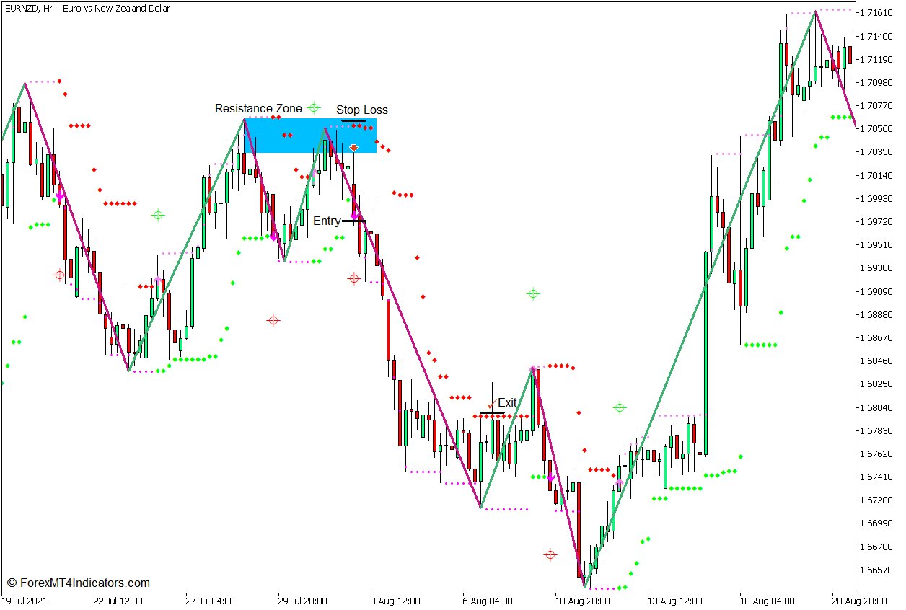Click the red crosshair target icon at the bottom center
The height and width of the screenshot is (610, 906).
pyautogui.click(x=550, y=554)
